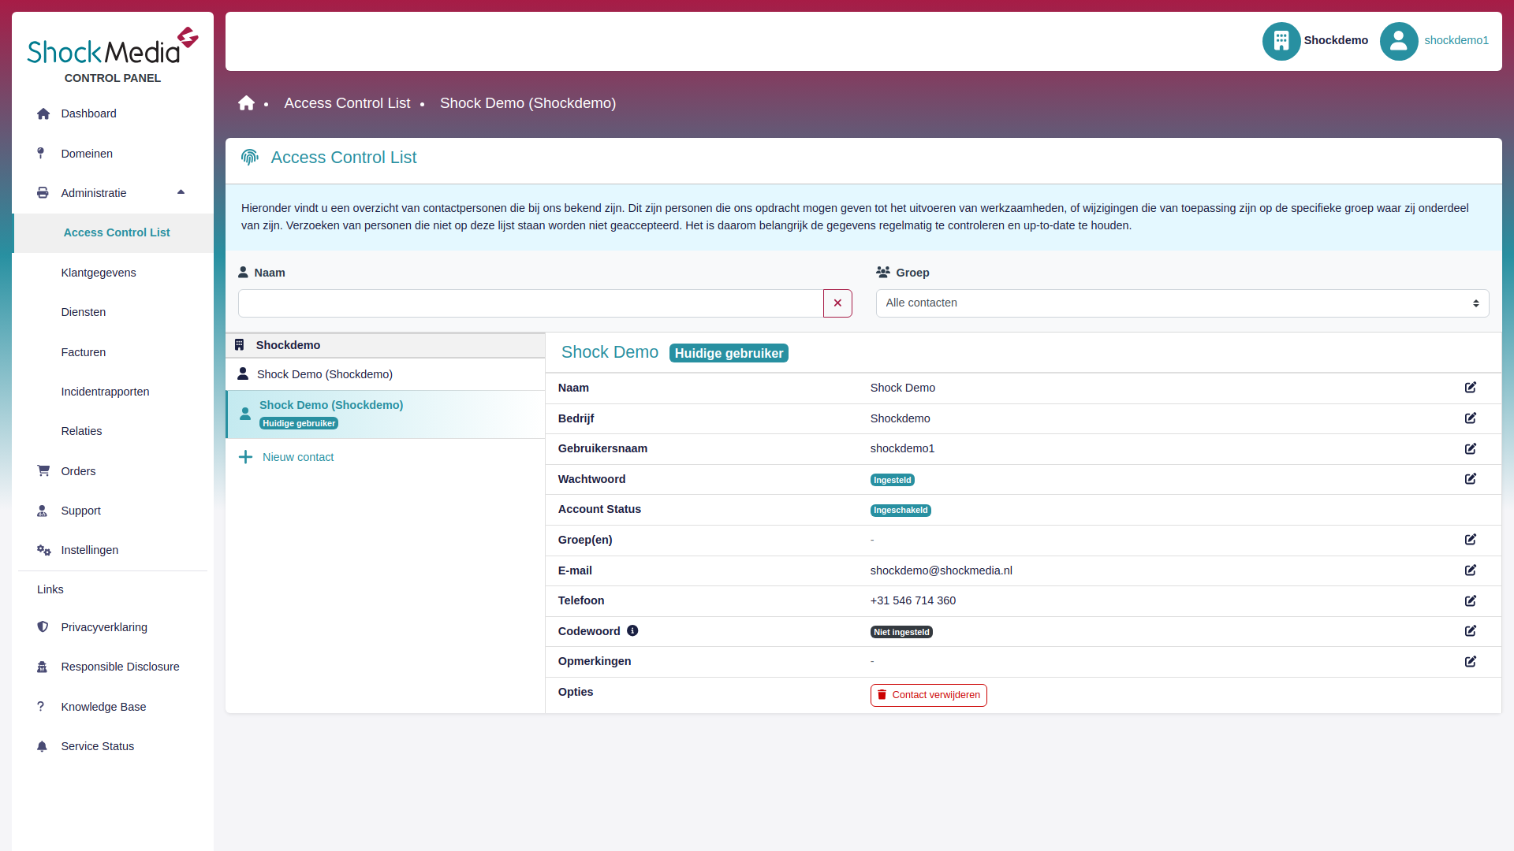Click the phone number +31 546 714 360
Image resolution: width=1514 pixels, height=851 pixels.
tap(912, 600)
